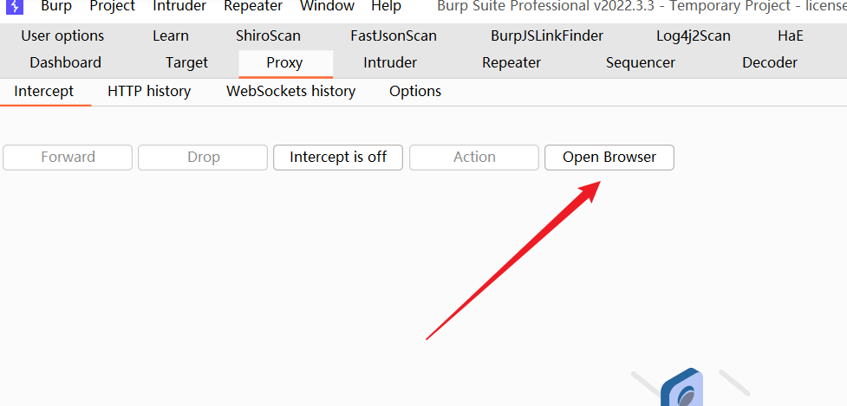The image size is (847, 406).
Task: Click the blue Burp illustration graphic
Action: tap(682, 387)
